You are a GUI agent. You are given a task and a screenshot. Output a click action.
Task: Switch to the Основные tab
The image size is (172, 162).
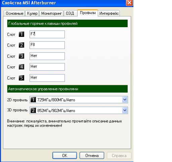pyautogui.click(x=14, y=13)
